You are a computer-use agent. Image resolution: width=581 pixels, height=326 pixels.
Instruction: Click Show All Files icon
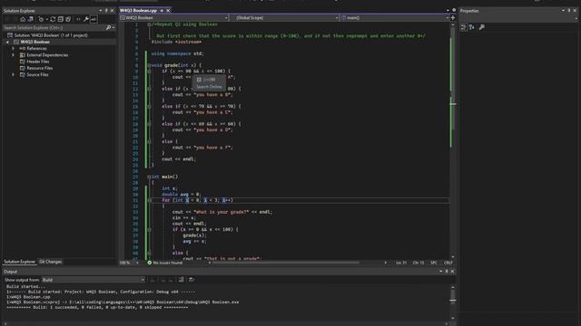[68, 19]
